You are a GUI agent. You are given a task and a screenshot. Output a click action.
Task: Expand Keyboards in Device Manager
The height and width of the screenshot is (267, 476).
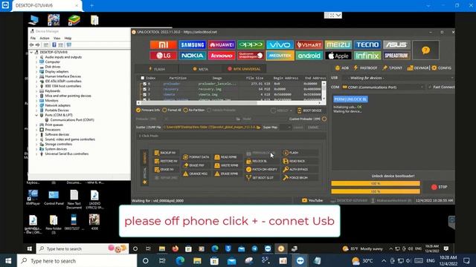(x=36, y=90)
